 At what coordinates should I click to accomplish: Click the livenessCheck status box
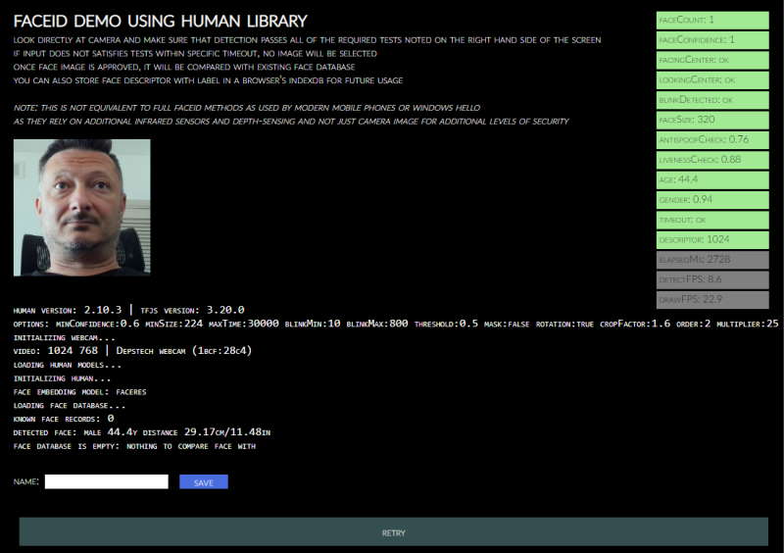click(x=712, y=160)
